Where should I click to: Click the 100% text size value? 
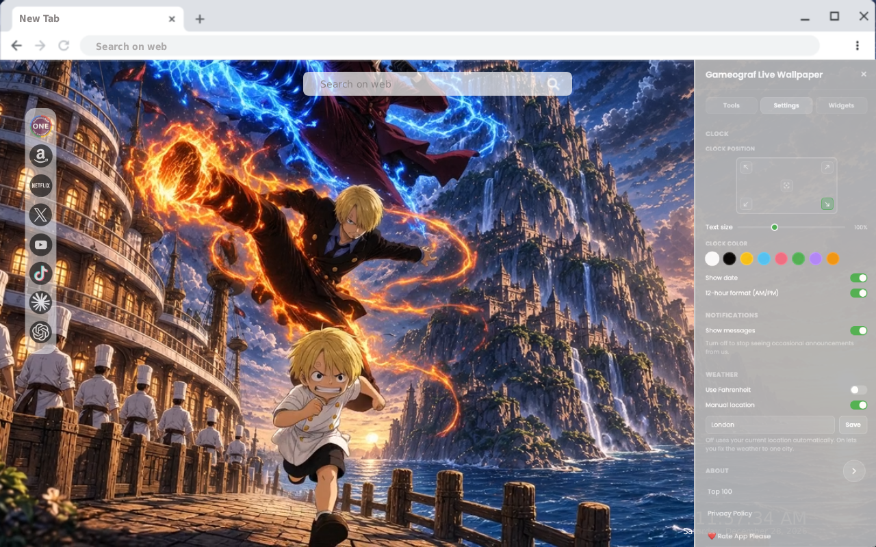pos(860,227)
